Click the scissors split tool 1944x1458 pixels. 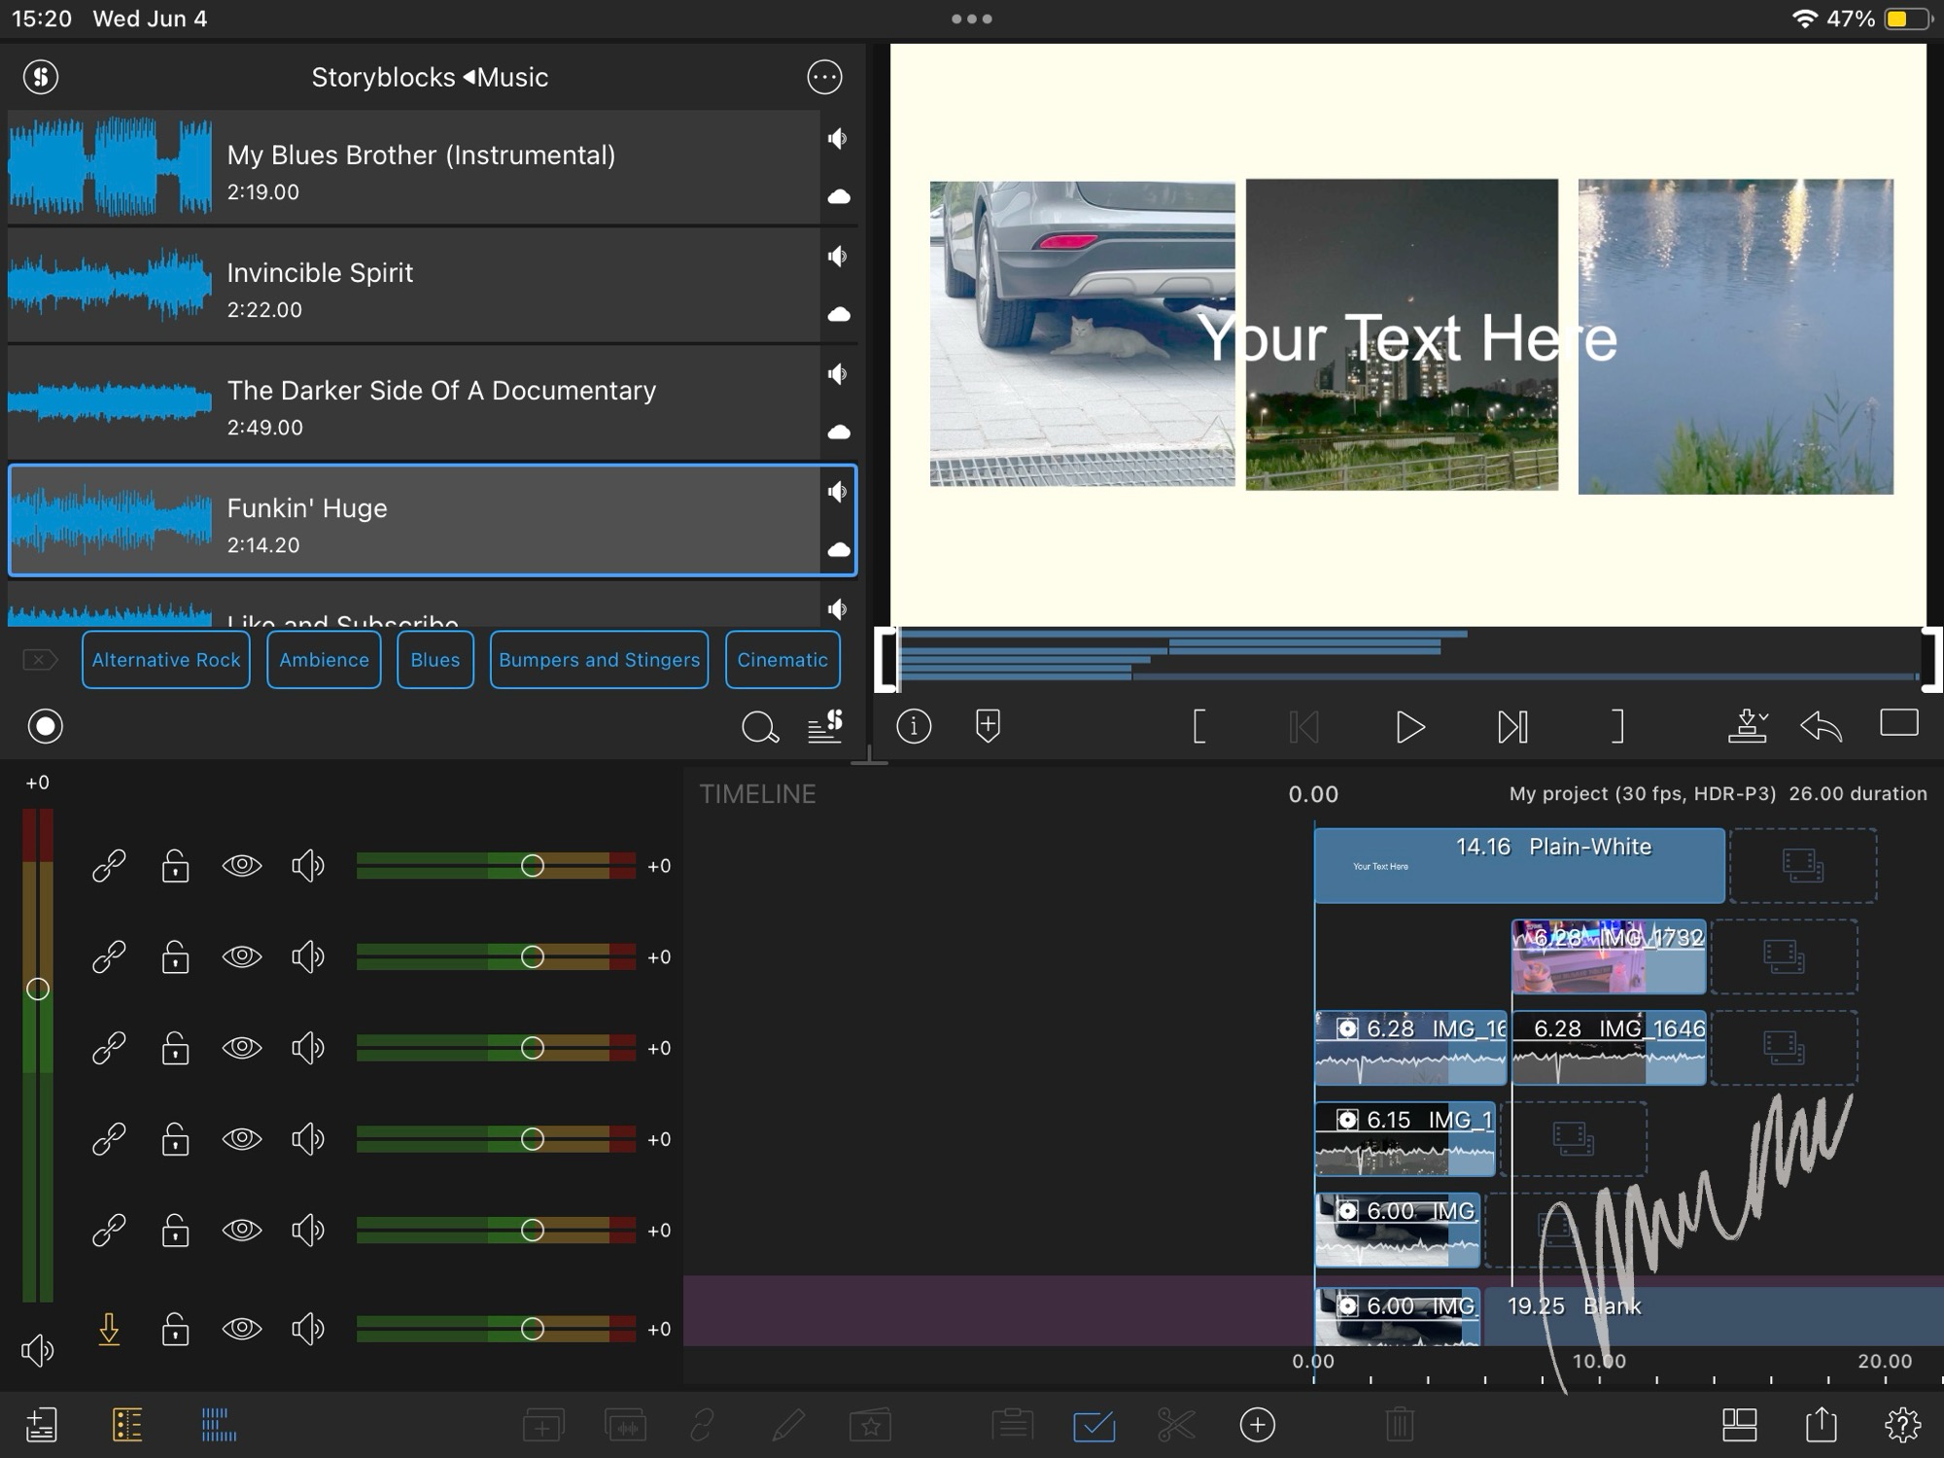coord(1176,1425)
